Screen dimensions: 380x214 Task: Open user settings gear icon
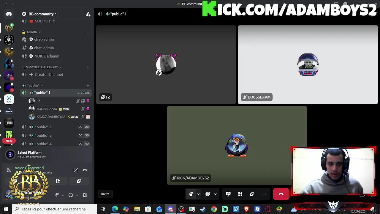pyautogui.click(x=85, y=195)
